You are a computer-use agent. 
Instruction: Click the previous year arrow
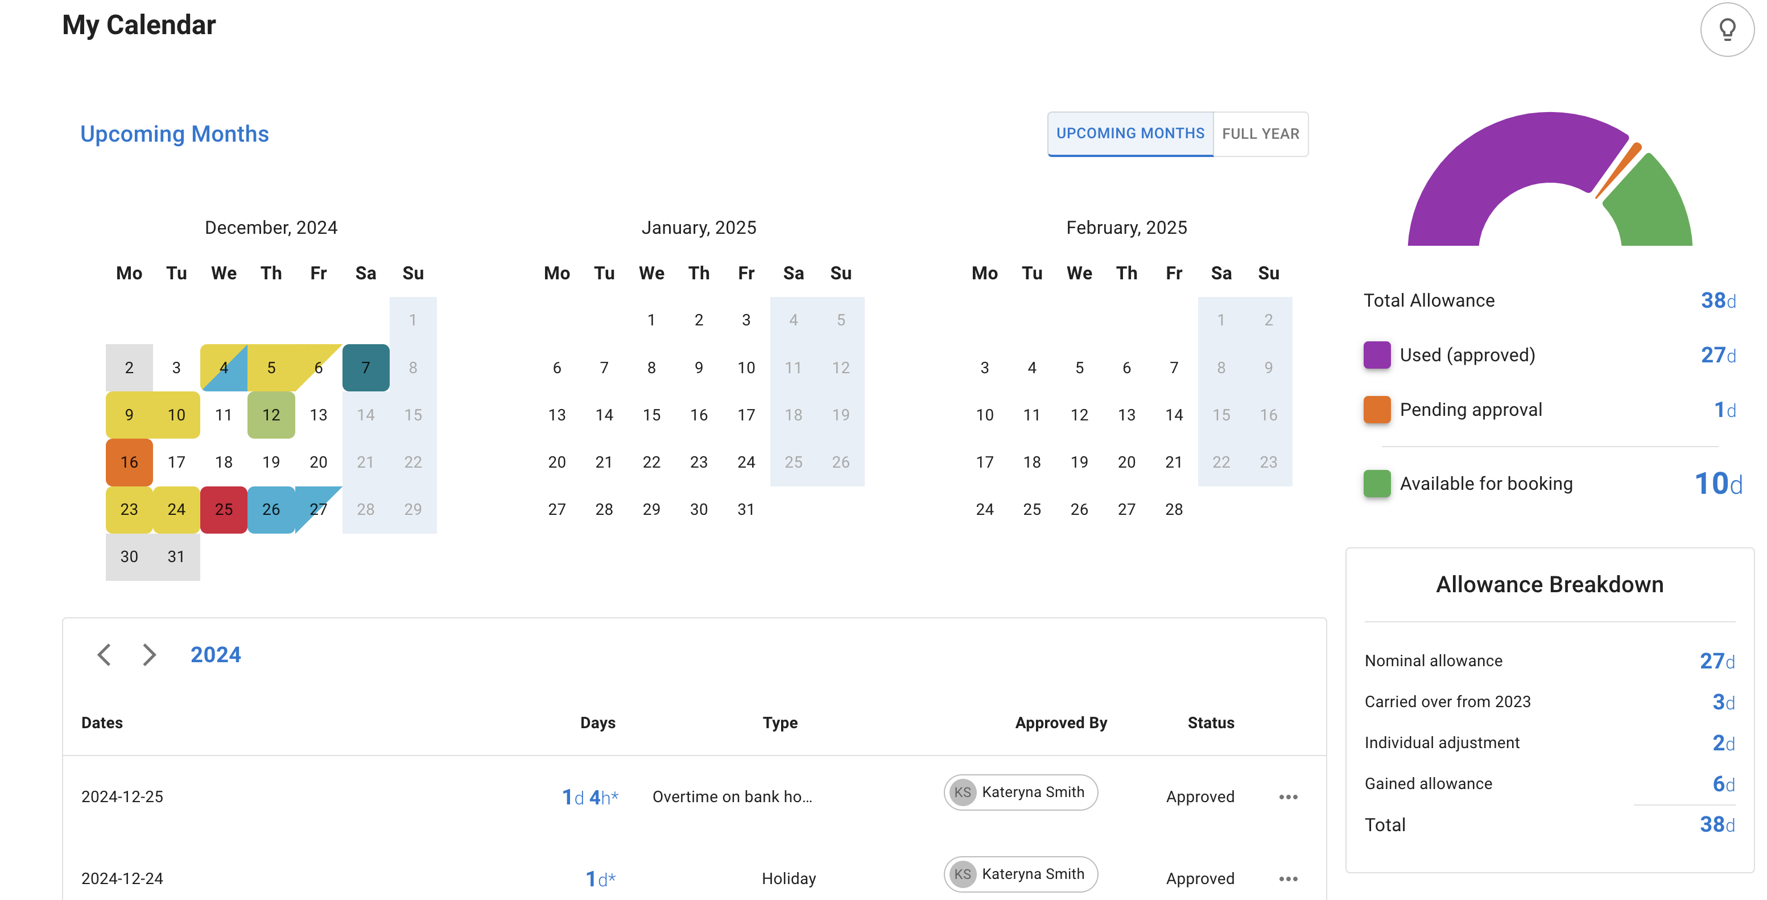tap(104, 655)
